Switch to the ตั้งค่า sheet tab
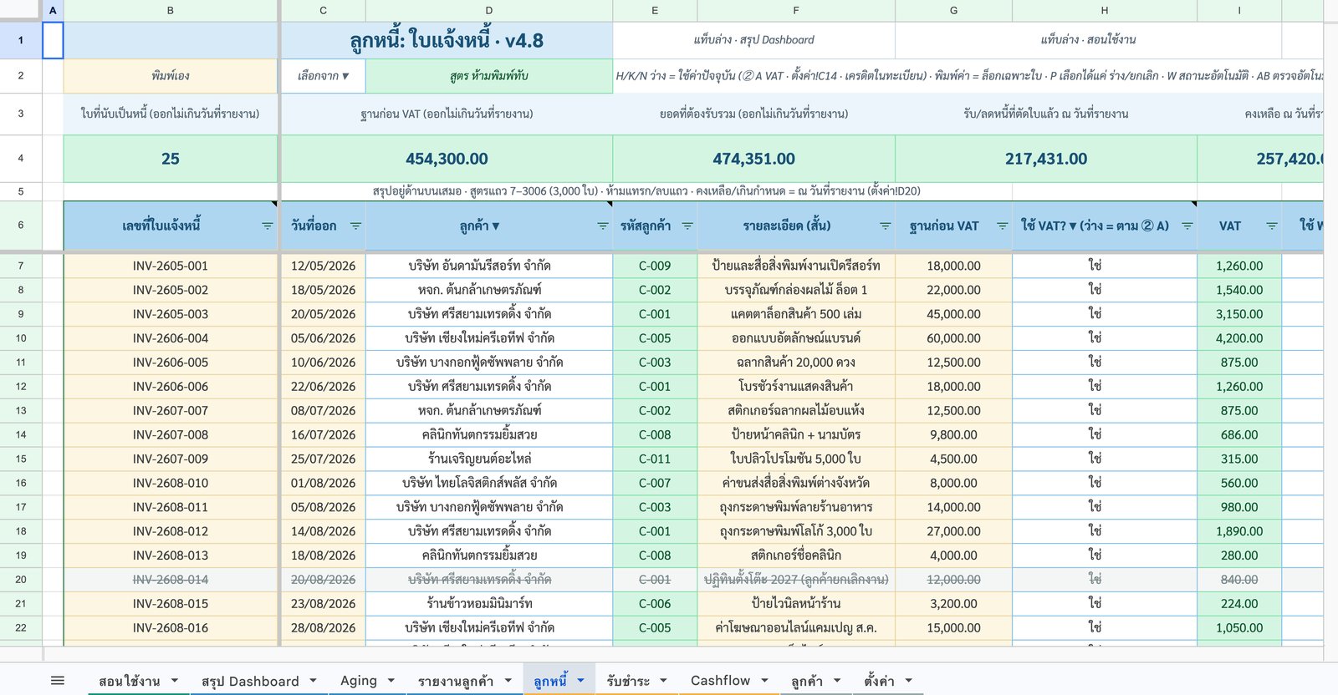This screenshot has height=695, width=1338. (879, 681)
